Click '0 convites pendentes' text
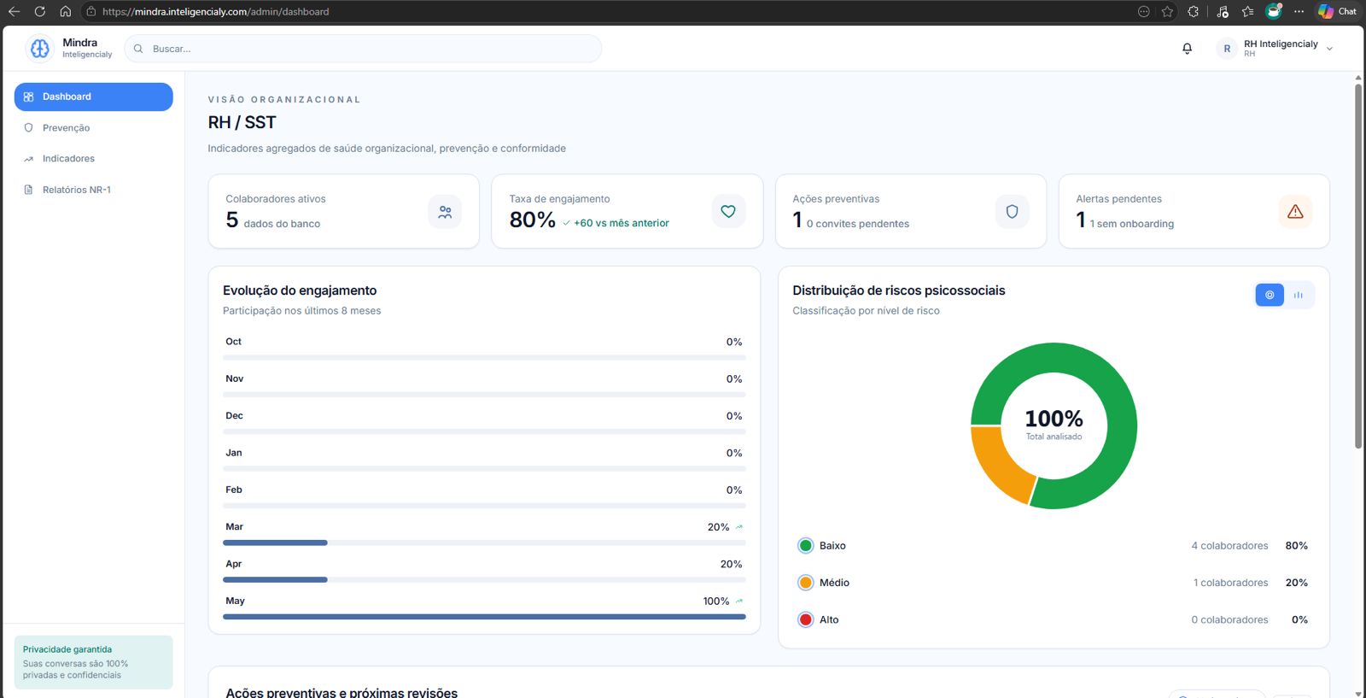The width and height of the screenshot is (1366, 698). click(858, 224)
